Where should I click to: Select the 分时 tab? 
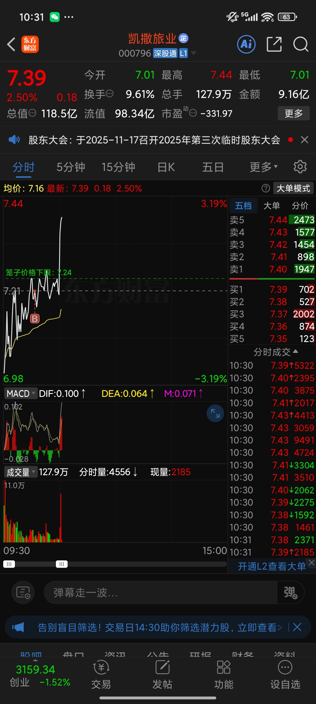[x=23, y=167]
